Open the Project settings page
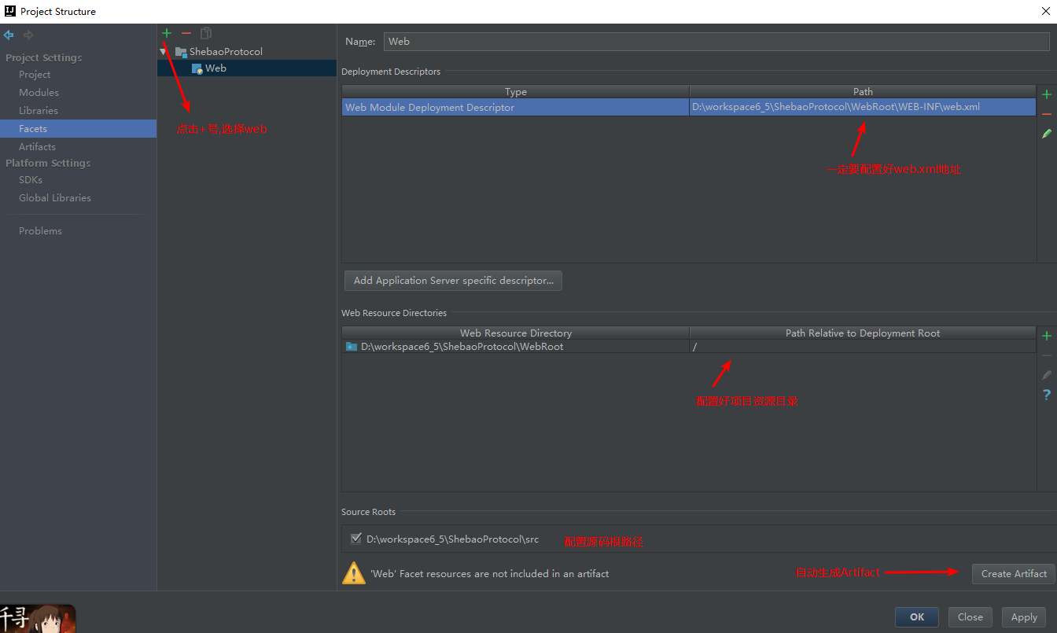This screenshot has width=1057, height=633. [x=35, y=74]
